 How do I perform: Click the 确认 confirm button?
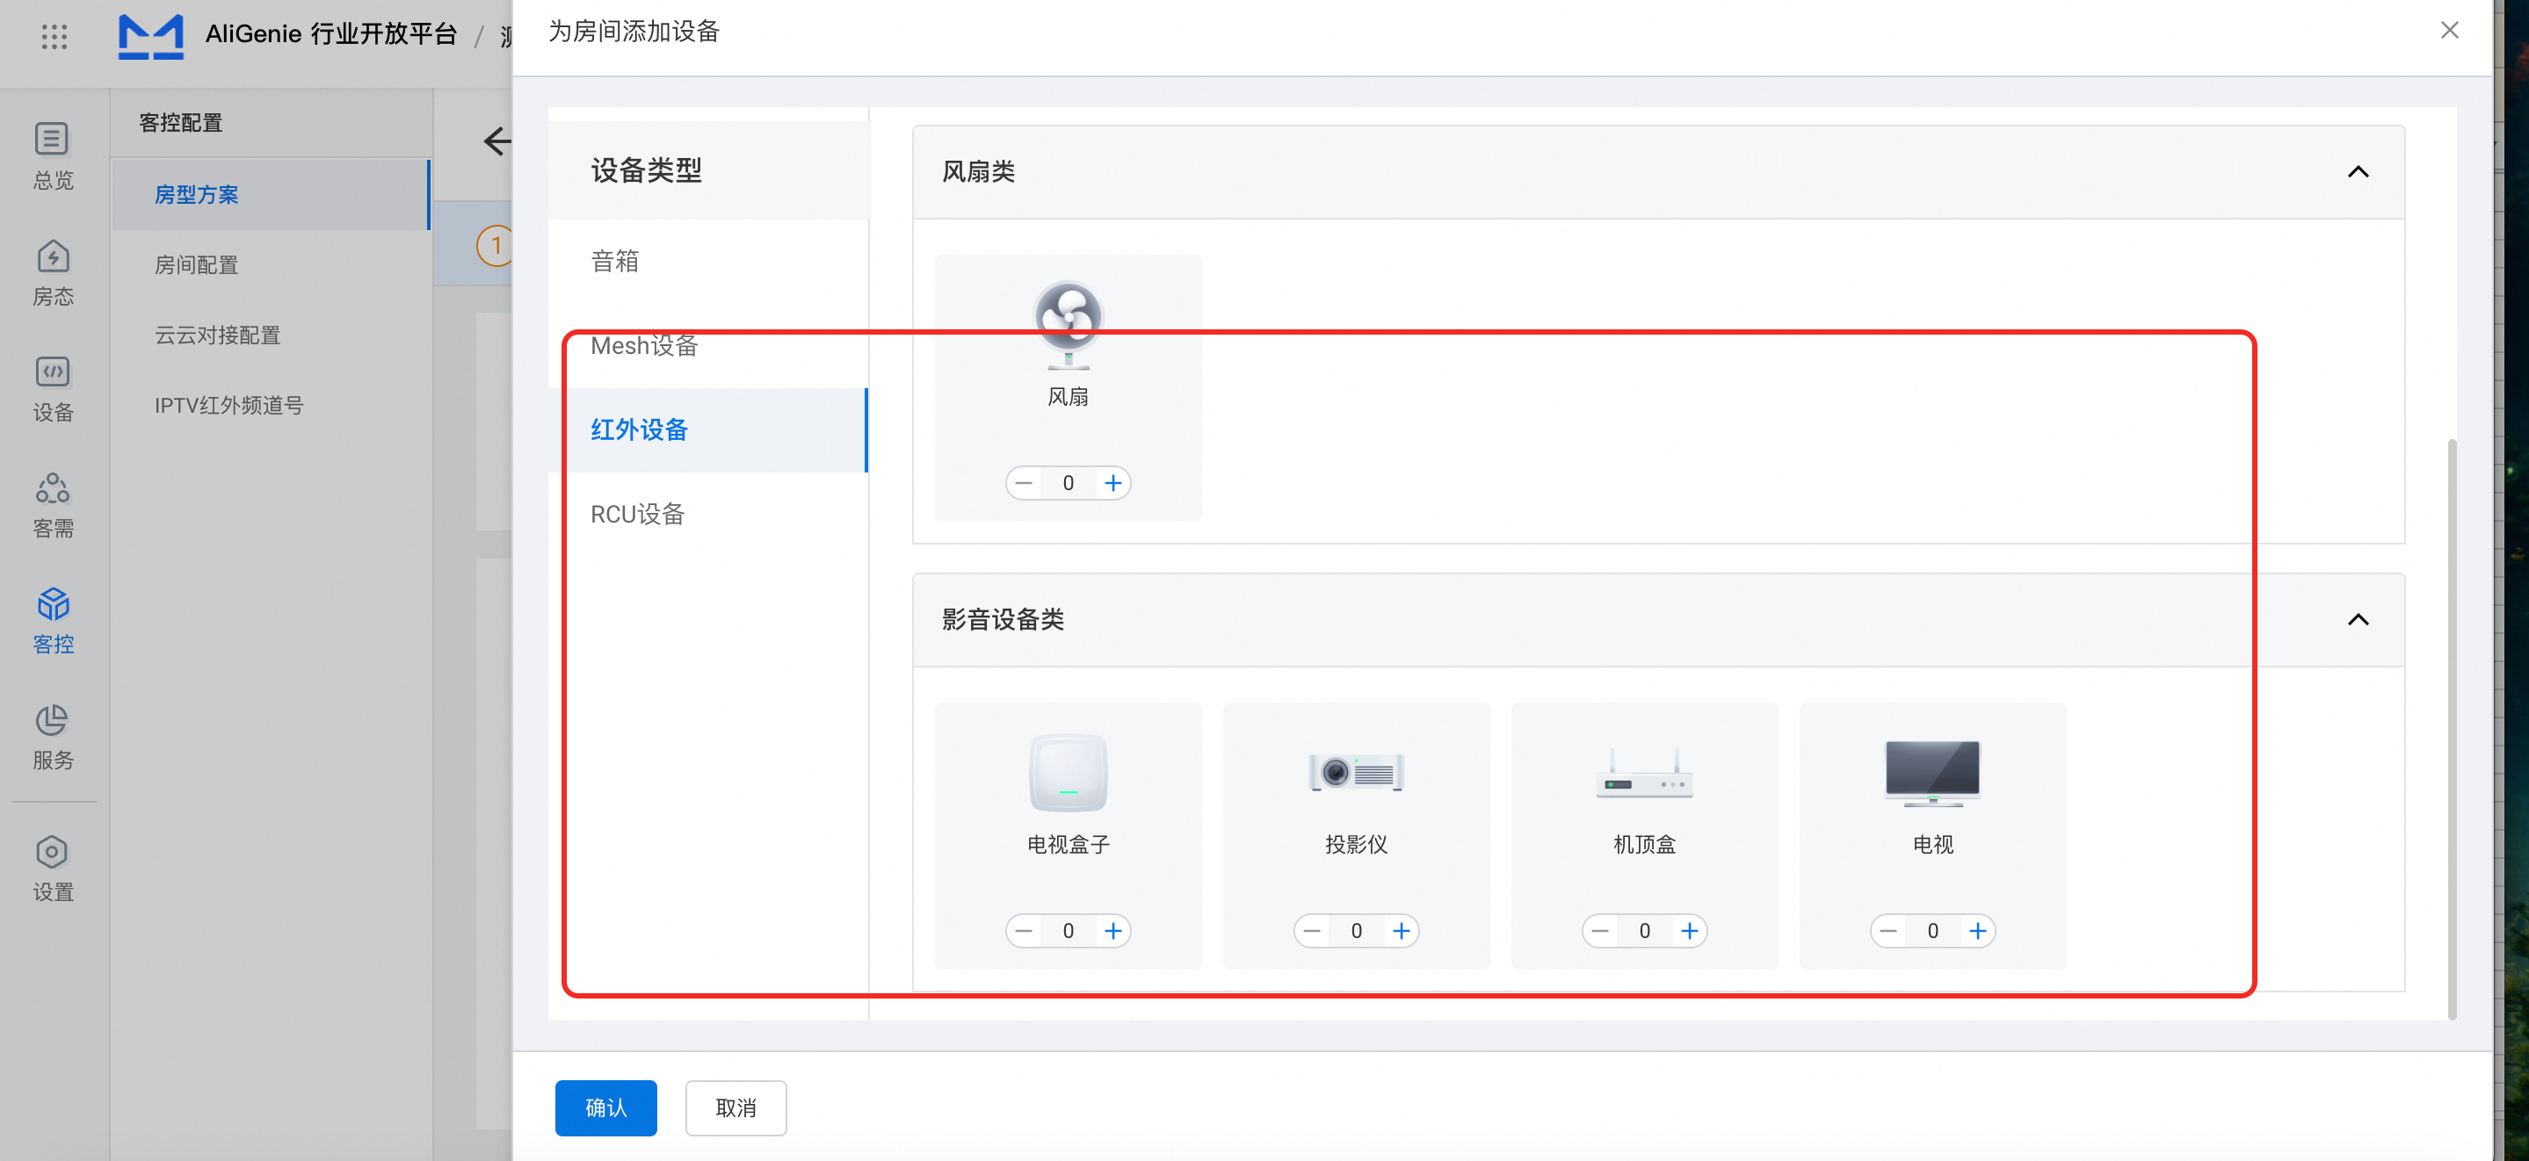coord(605,1108)
